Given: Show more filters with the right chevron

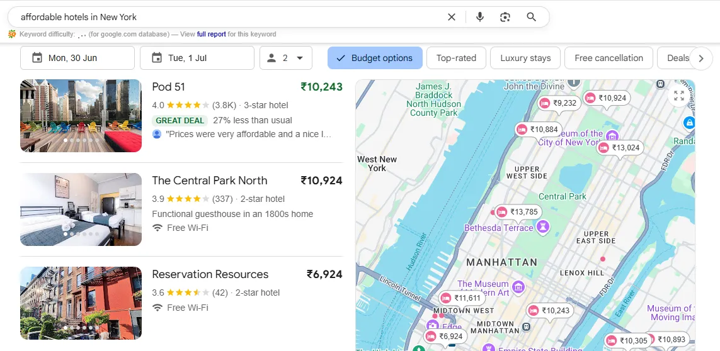Looking at the screenshot, I should [x=700, y=58].
